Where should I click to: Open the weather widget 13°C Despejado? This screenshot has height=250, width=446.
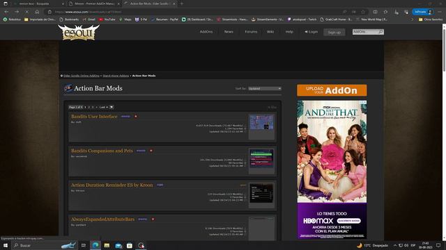[372, 245]
